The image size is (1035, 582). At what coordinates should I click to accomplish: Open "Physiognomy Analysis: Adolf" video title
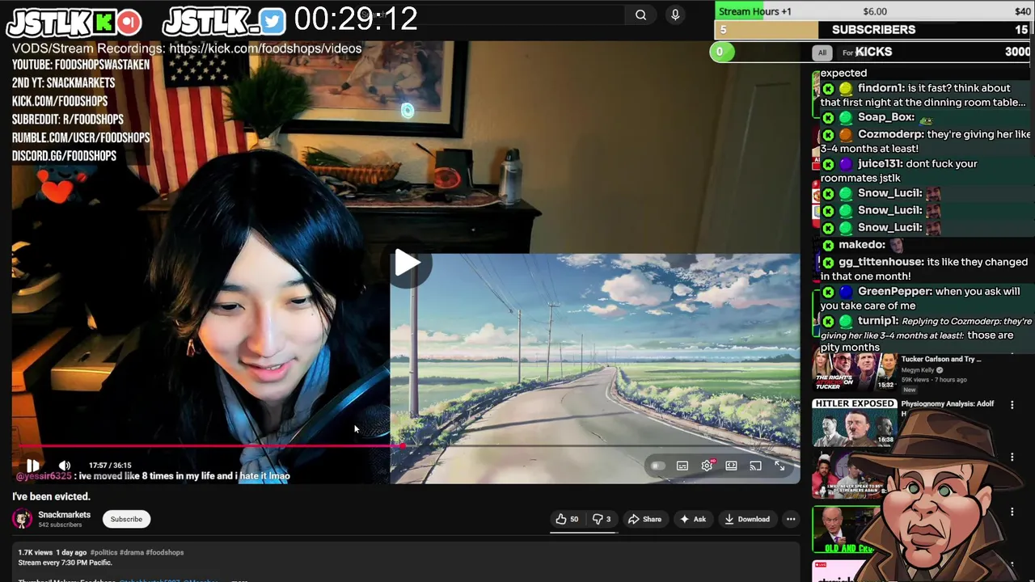[x=947, y=403]
